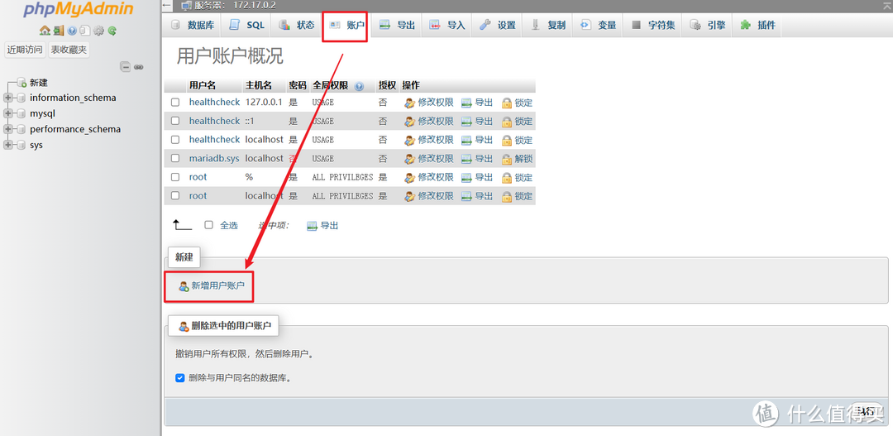
Task: Click the log out door icon
Action: pyautogui.click(x=59, y=31)
